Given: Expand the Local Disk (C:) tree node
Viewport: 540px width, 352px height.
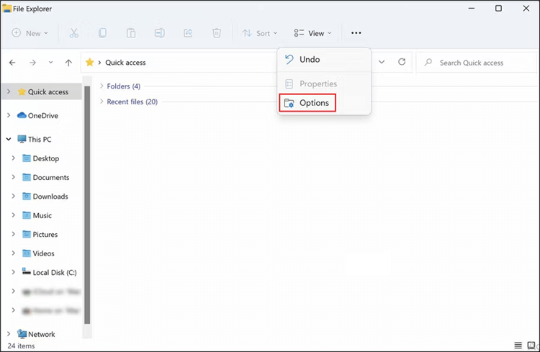Looking at the screenshot, I should 14,272.
